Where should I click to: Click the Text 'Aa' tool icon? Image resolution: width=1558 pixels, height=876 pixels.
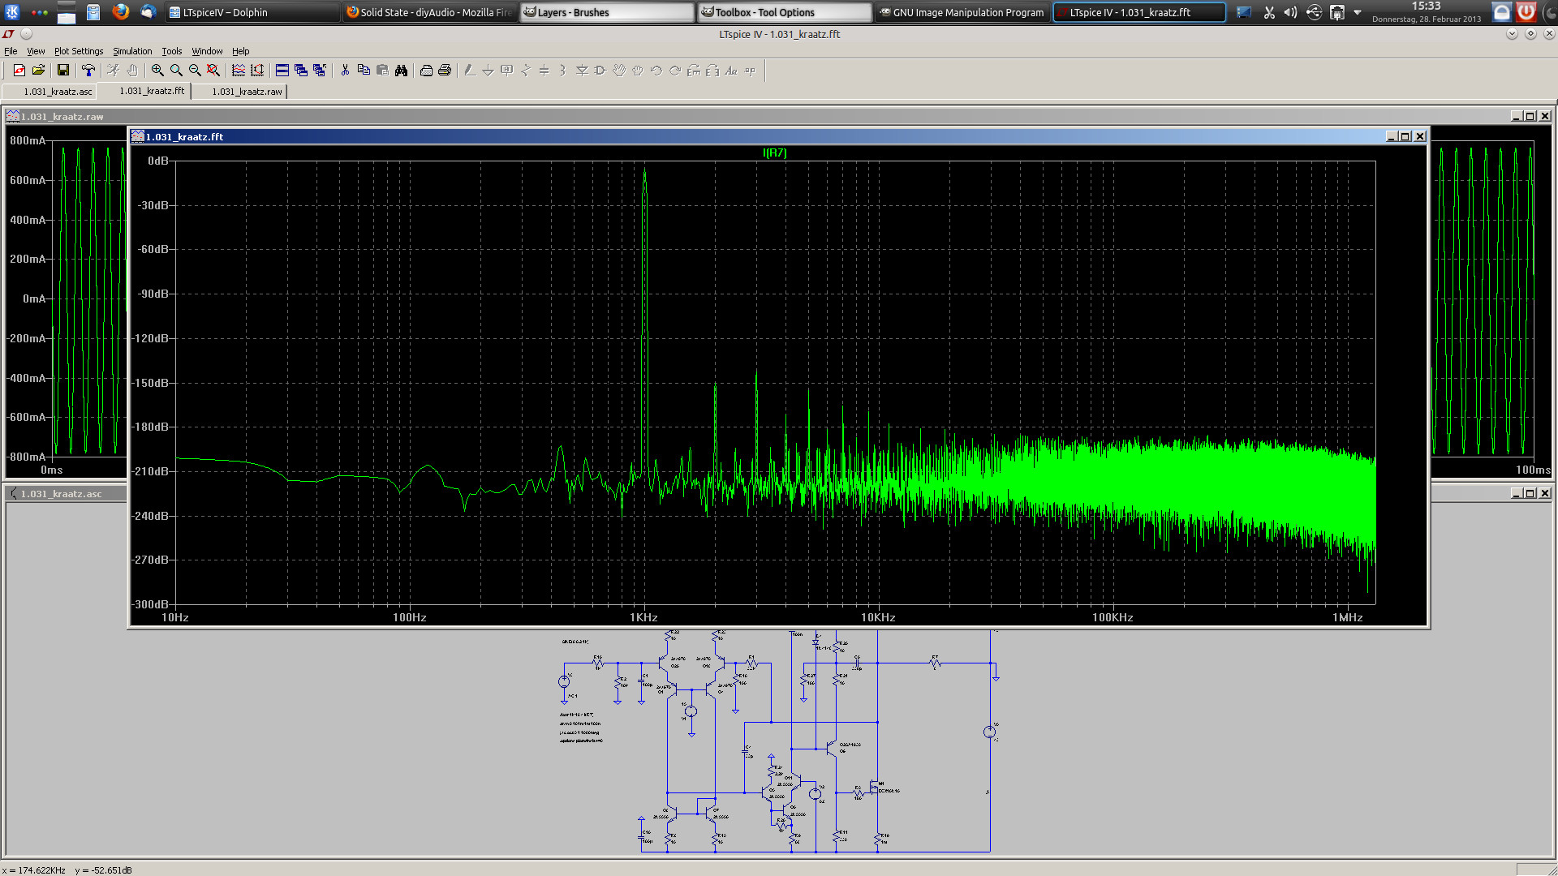(731, 71)
